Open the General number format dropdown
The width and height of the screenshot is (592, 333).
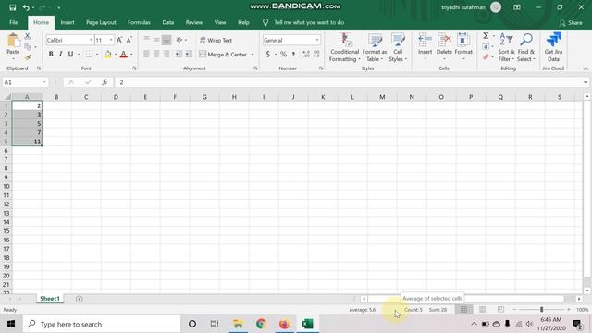point(317,40)
